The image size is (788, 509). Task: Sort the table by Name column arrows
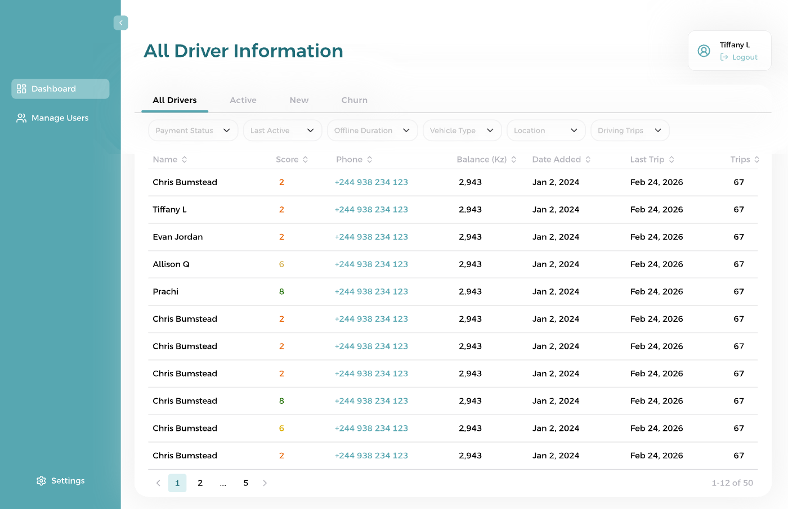click(184, 160)
